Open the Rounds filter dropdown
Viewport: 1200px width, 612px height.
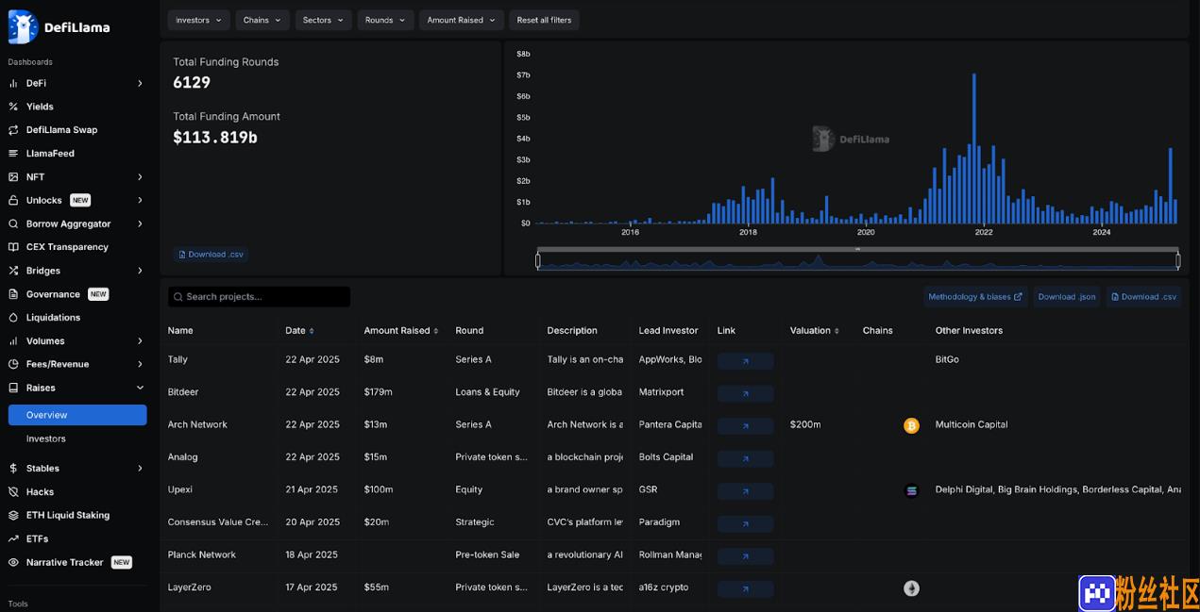point(385,20)
